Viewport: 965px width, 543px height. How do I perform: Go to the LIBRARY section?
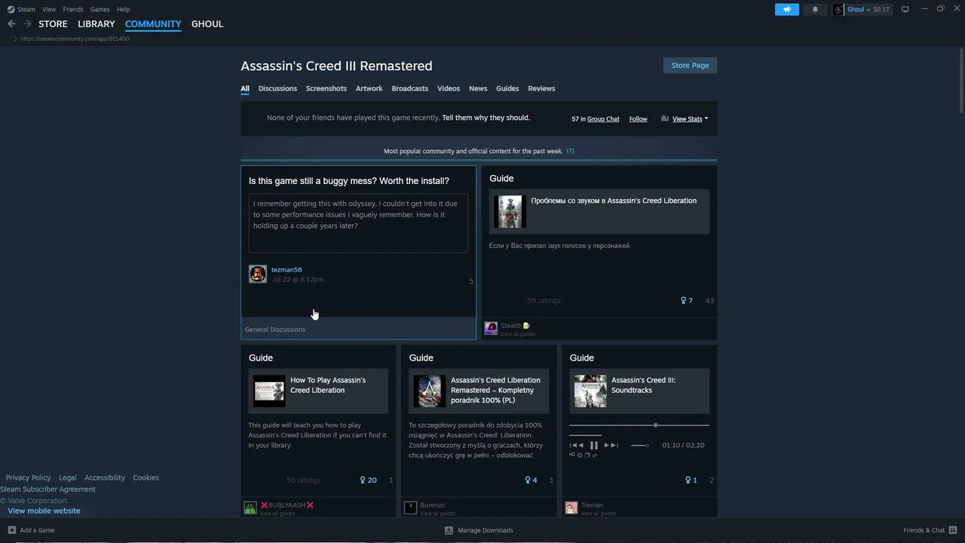[x=96, y=24]
